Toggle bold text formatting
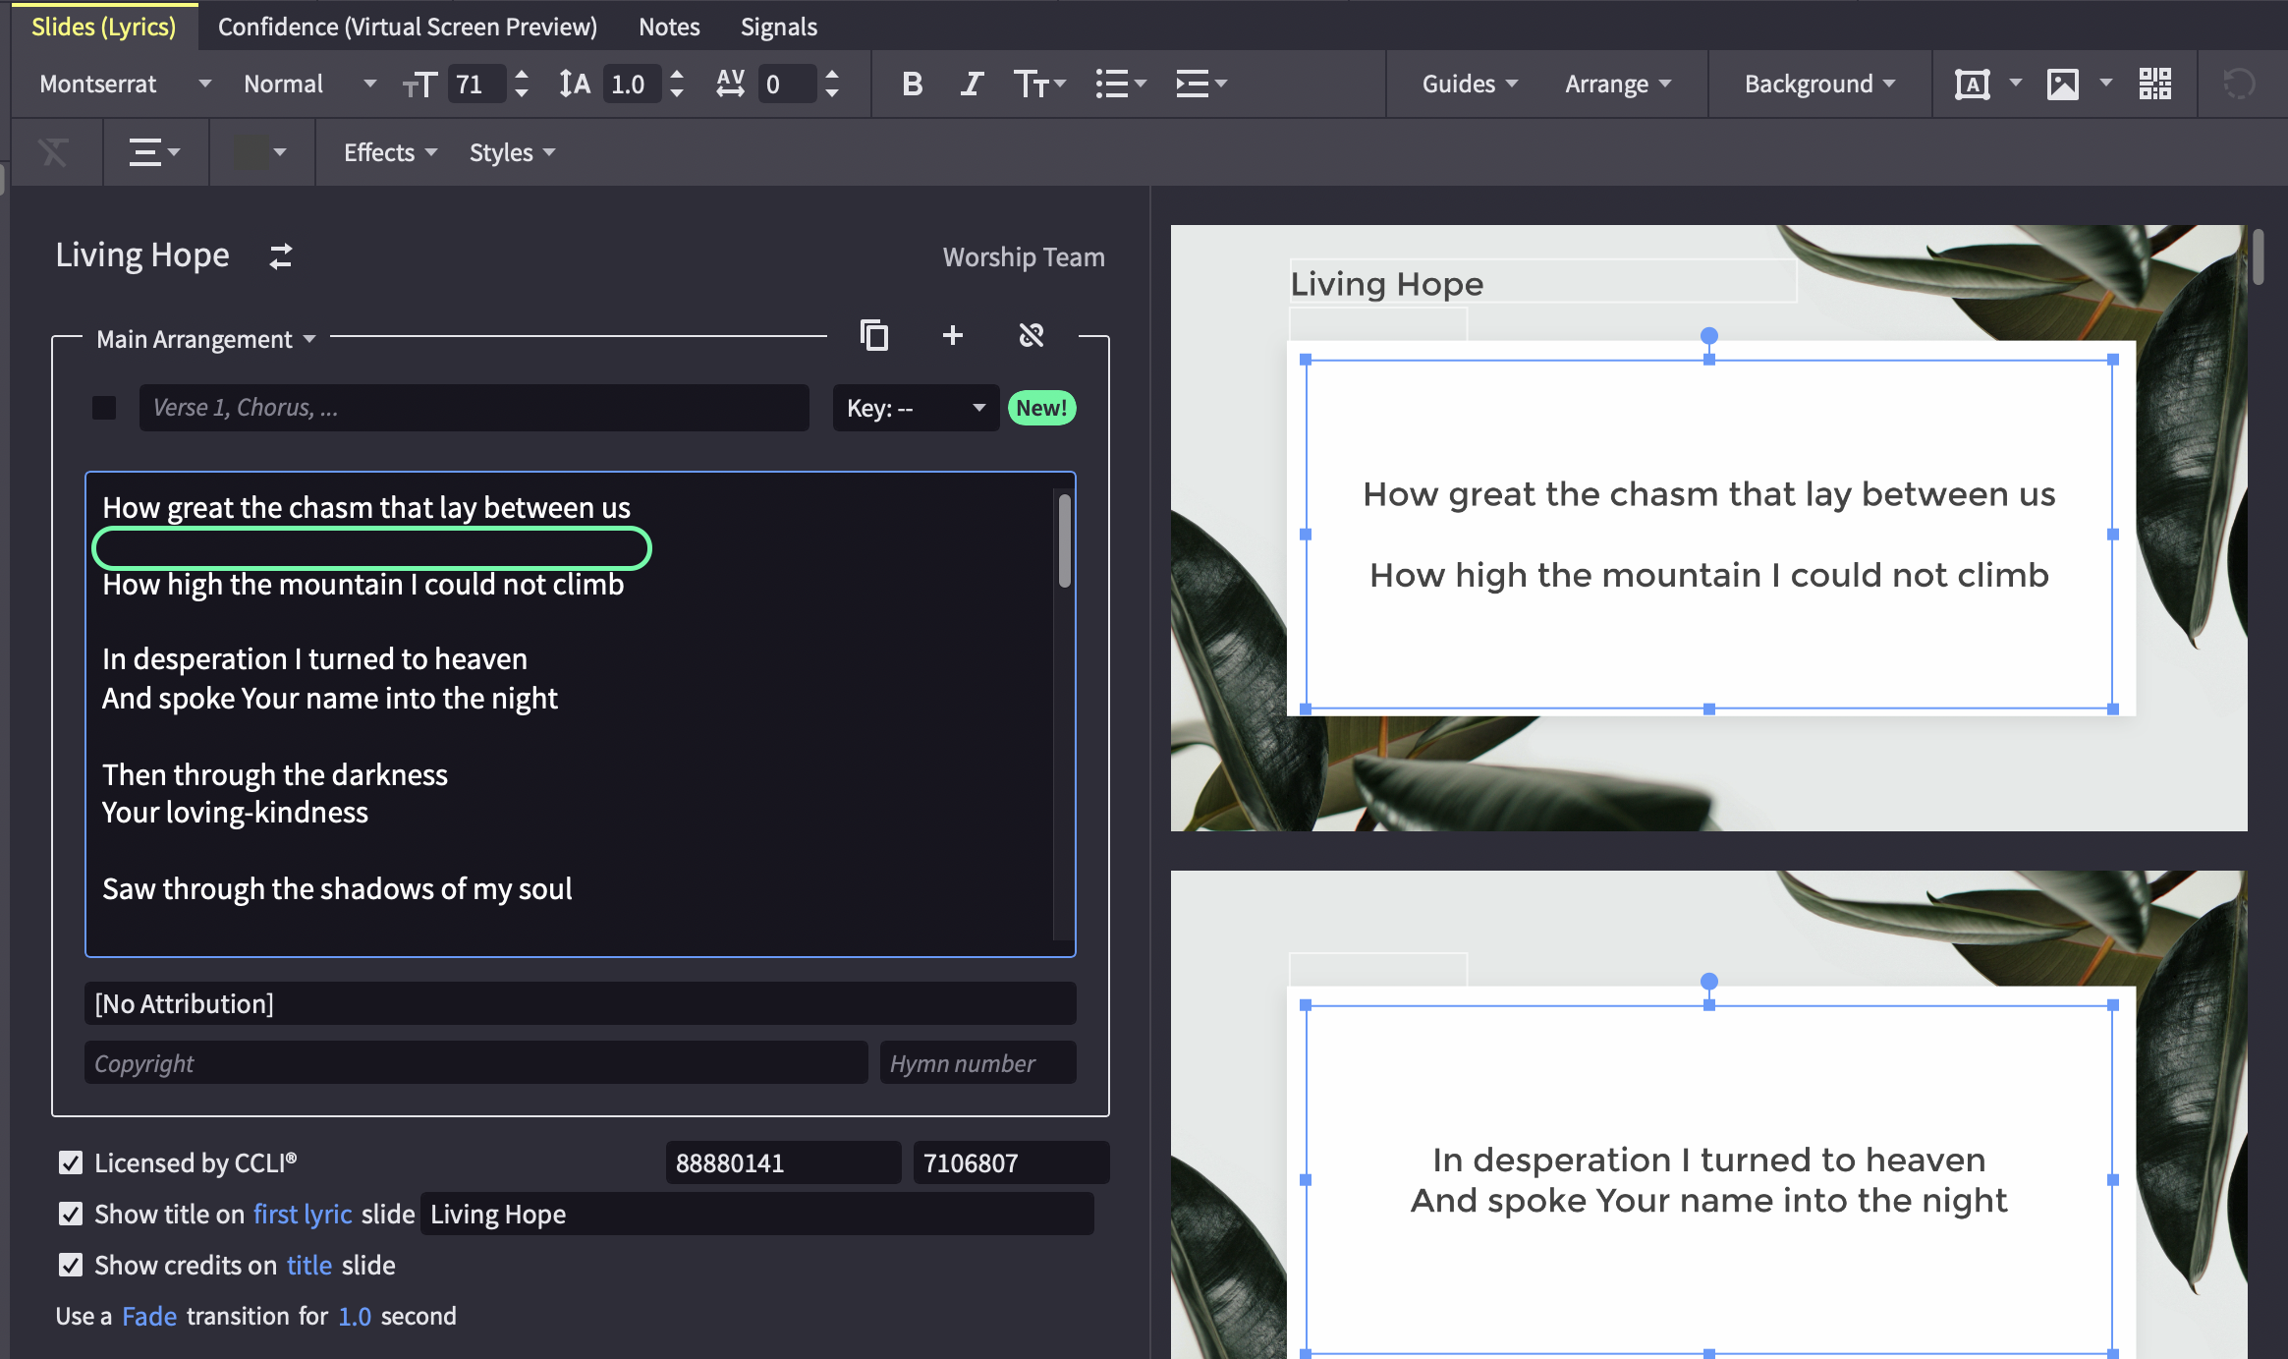The height and width of the screenshot is (1359, 2288). pos(912,84)
